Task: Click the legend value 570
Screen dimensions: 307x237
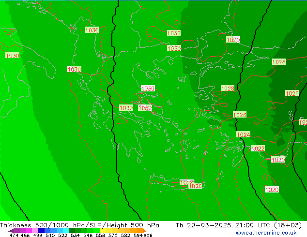Action: click(x=113, y=235)
